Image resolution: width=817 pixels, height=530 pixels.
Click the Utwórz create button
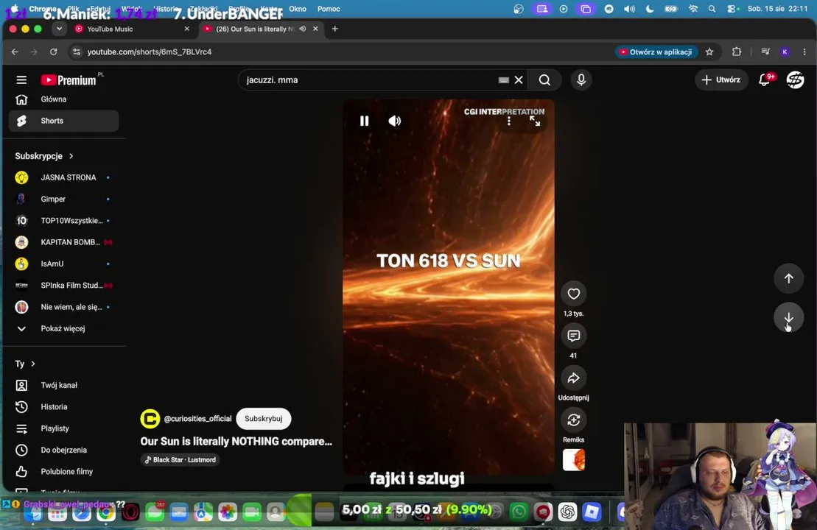click(720, 79)
